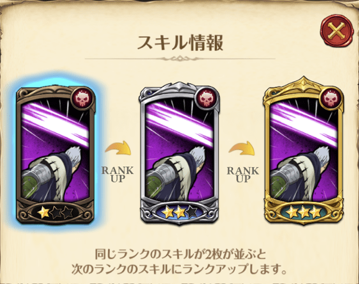
Task: Click the second RANK UP label
Action: (x=243, y=175)
